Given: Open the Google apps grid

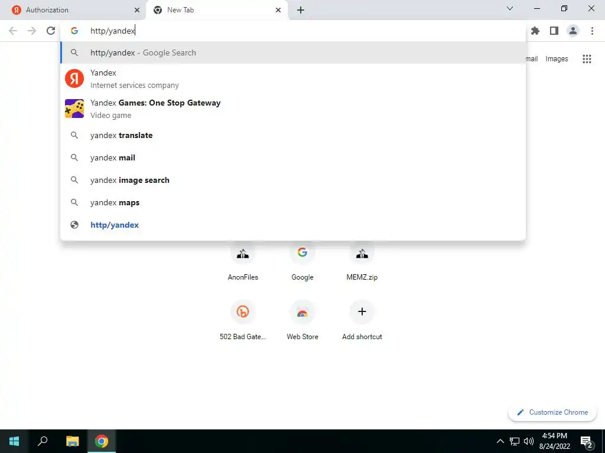Looking at the screenshot, I should (x=587, y=59).
